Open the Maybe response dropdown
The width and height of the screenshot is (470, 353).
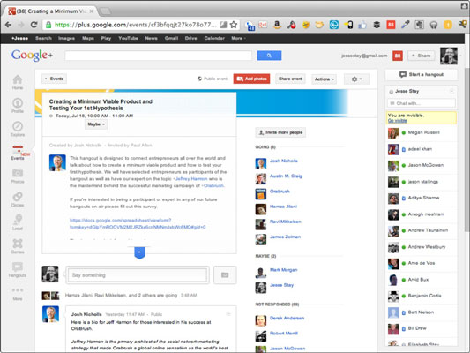(x=96, y=124)
